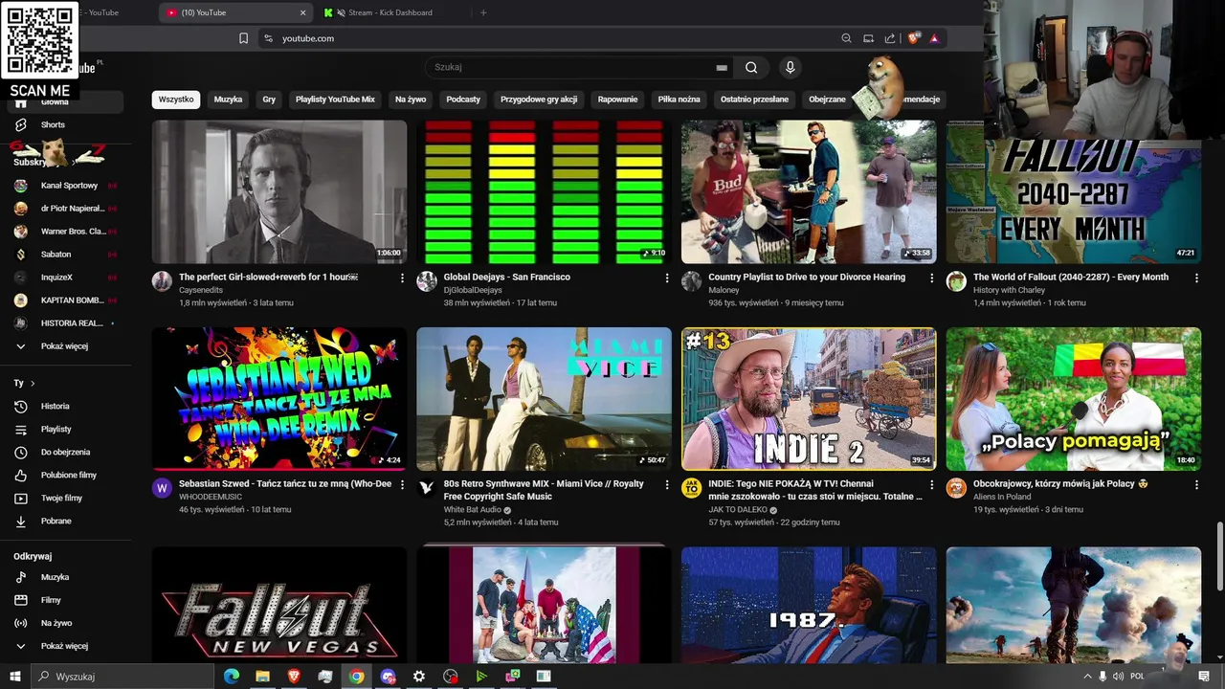This screenshot has width=1225, height=689.
Task: Select the Na żywo filter chip
Action: click(411, 100)
